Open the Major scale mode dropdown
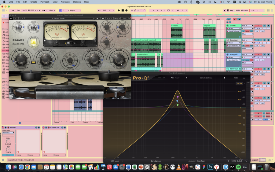The image size is (275, 172). pyautogui.click(x=75, y=10)
